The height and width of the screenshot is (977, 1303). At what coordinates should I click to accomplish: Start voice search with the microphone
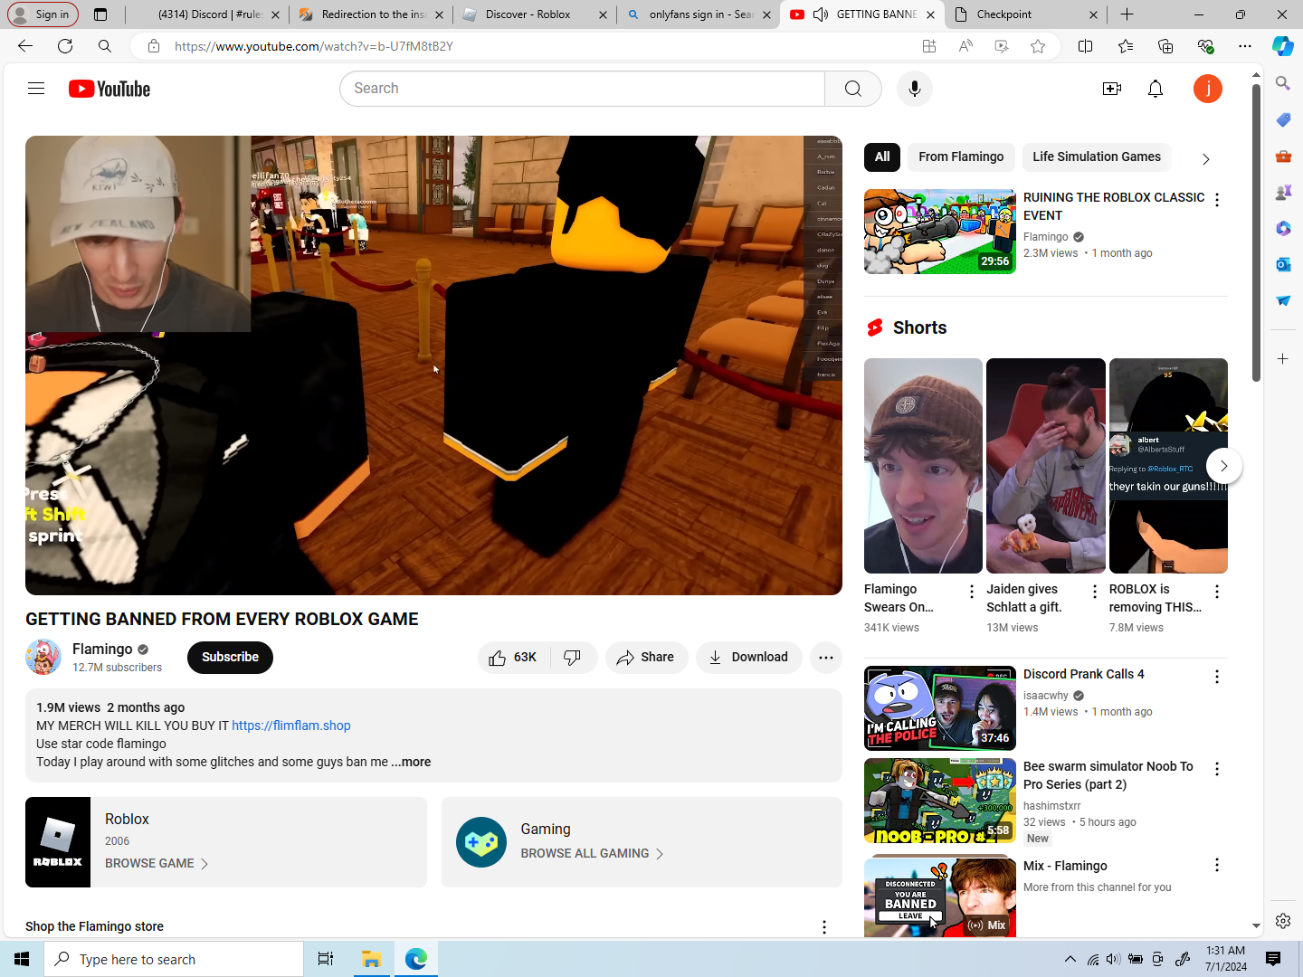coord(915,89)
